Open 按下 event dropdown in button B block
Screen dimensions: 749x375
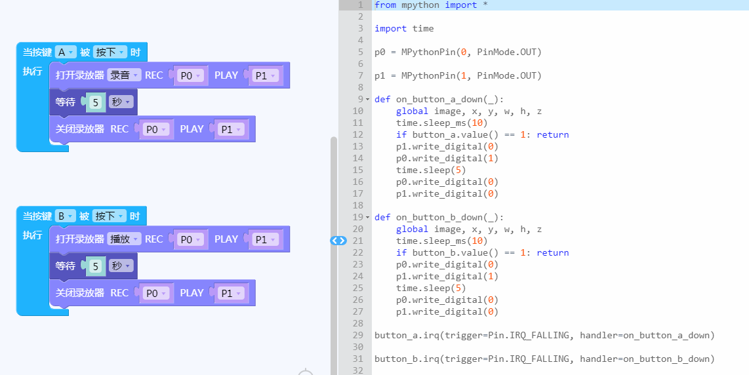pyautogui.click(x=109, y=216)
